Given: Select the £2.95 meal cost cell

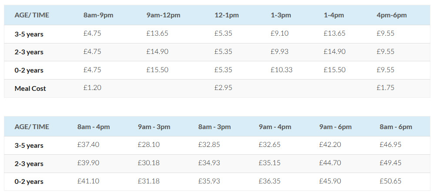Looking at the screenshot, I should click(x=223, y=88).
